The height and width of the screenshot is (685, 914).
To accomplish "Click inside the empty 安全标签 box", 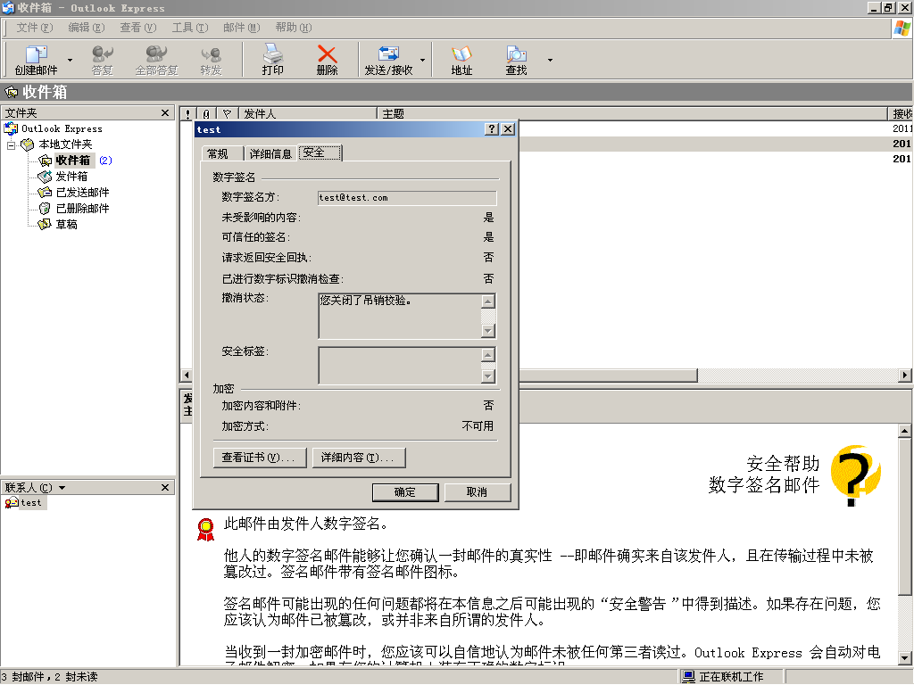I will (x=399, y=366).
